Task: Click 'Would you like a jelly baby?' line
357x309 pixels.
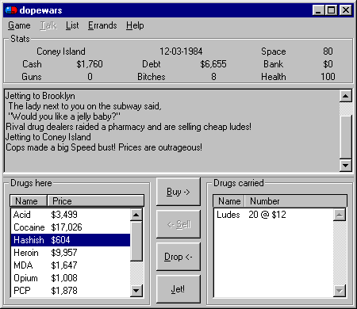Action: [x=64, y=116]
